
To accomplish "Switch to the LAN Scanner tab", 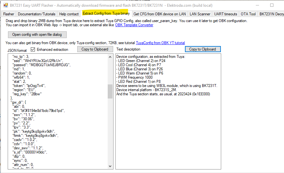I will tap(200, 14).
